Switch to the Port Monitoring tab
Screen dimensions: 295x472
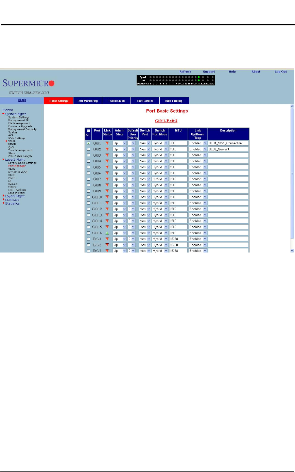[87, 101]
